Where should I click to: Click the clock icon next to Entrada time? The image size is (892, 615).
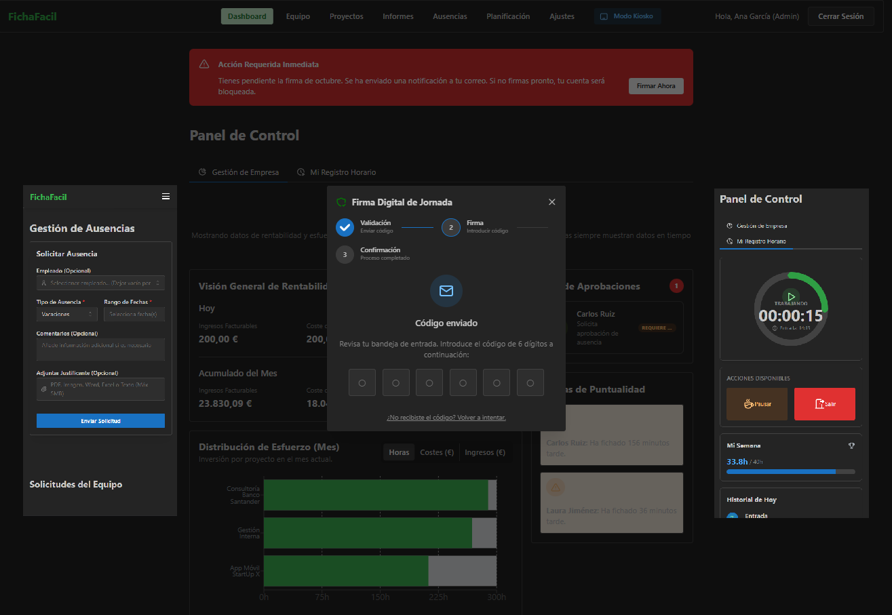point(775,328)
